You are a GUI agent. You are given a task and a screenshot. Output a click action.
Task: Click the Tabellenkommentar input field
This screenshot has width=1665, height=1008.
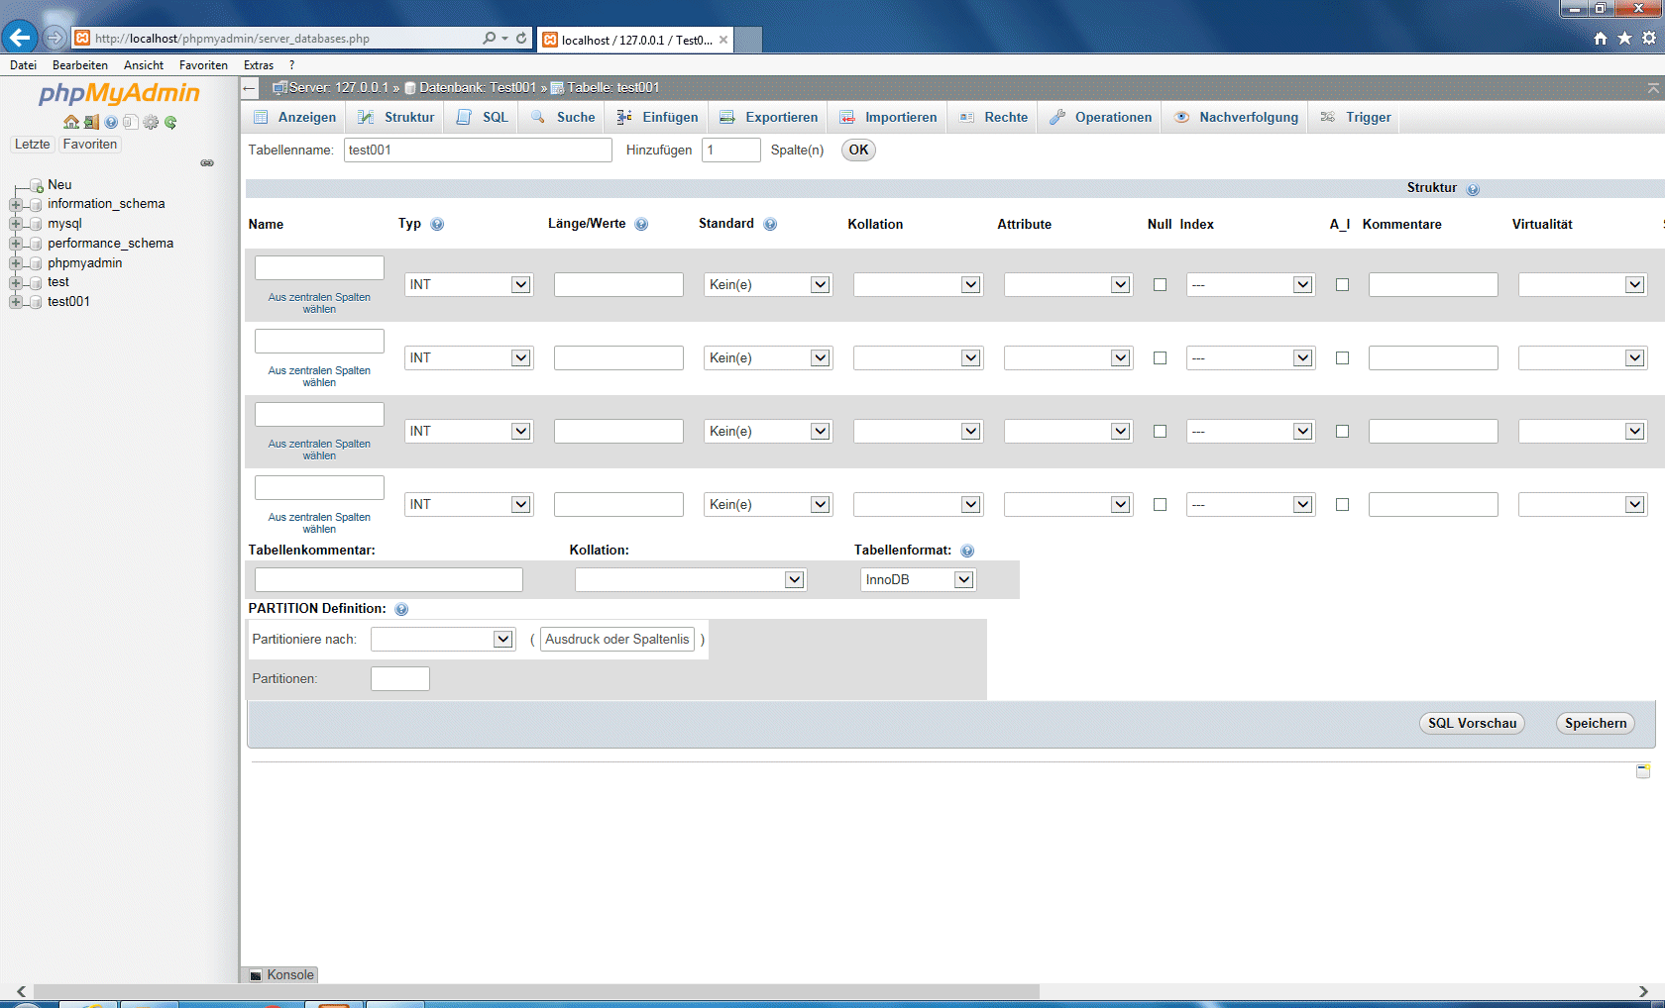coord(388,580)
